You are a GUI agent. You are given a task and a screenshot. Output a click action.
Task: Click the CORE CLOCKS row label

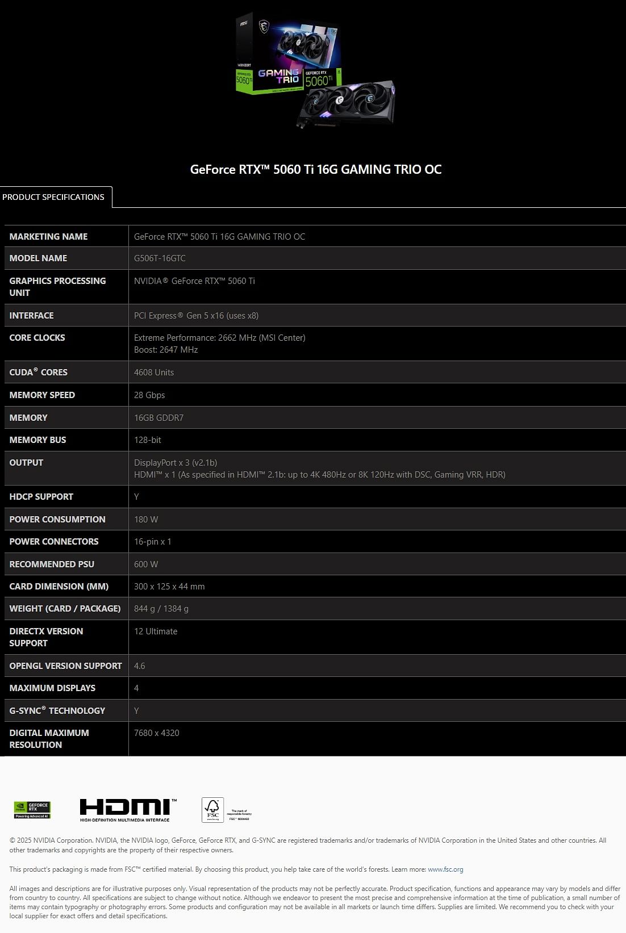point(37,337)
